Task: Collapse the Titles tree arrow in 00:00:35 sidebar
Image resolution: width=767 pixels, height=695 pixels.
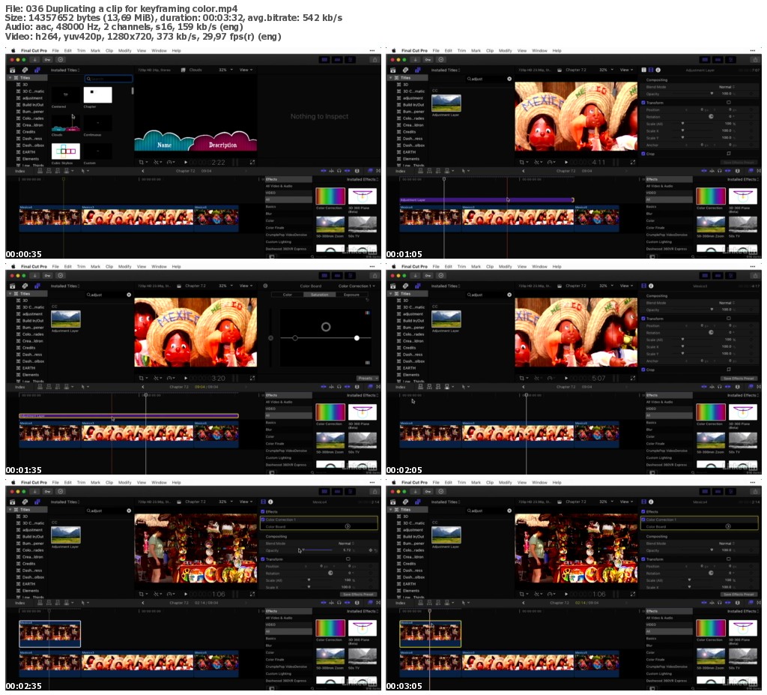Action: (x=10, y=78)
